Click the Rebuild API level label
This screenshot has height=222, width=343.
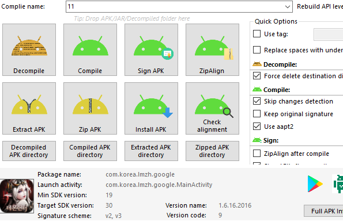320,6
